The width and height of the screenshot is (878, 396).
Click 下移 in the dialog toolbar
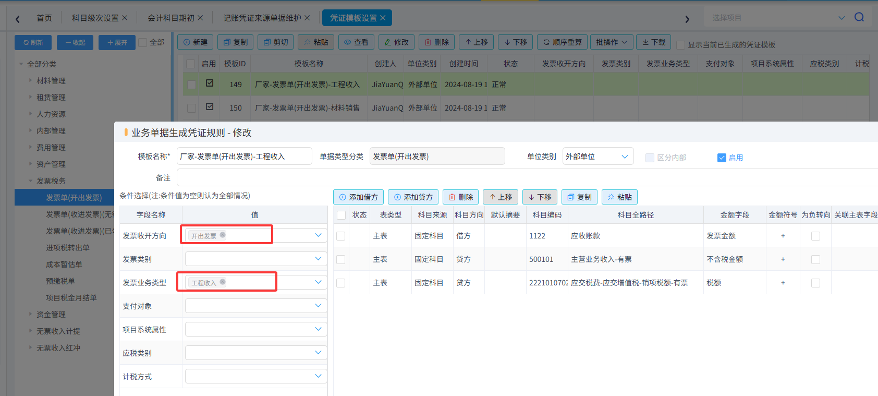[540, 197]
